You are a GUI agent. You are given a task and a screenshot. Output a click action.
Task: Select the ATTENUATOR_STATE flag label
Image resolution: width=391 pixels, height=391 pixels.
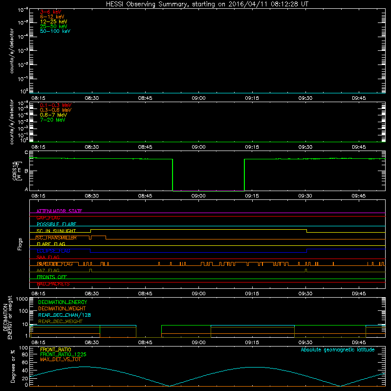59,211
